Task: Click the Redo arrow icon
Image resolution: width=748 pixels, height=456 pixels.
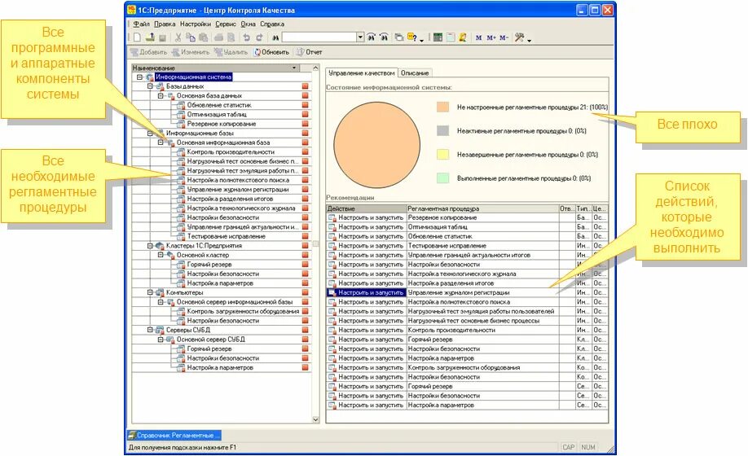Action: 259,37
